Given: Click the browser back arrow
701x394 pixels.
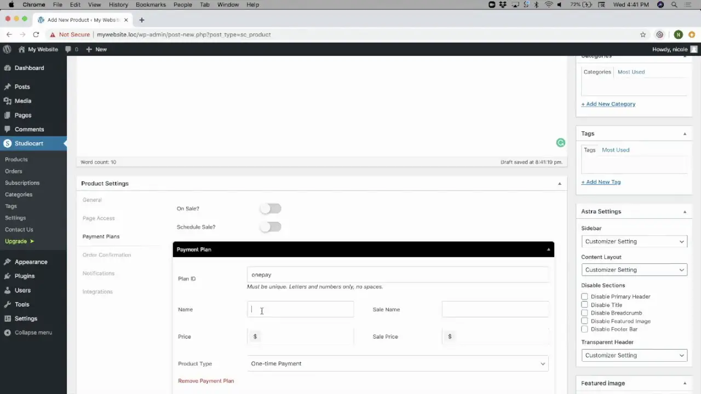Looking at the screenshot, I should 9,34.
